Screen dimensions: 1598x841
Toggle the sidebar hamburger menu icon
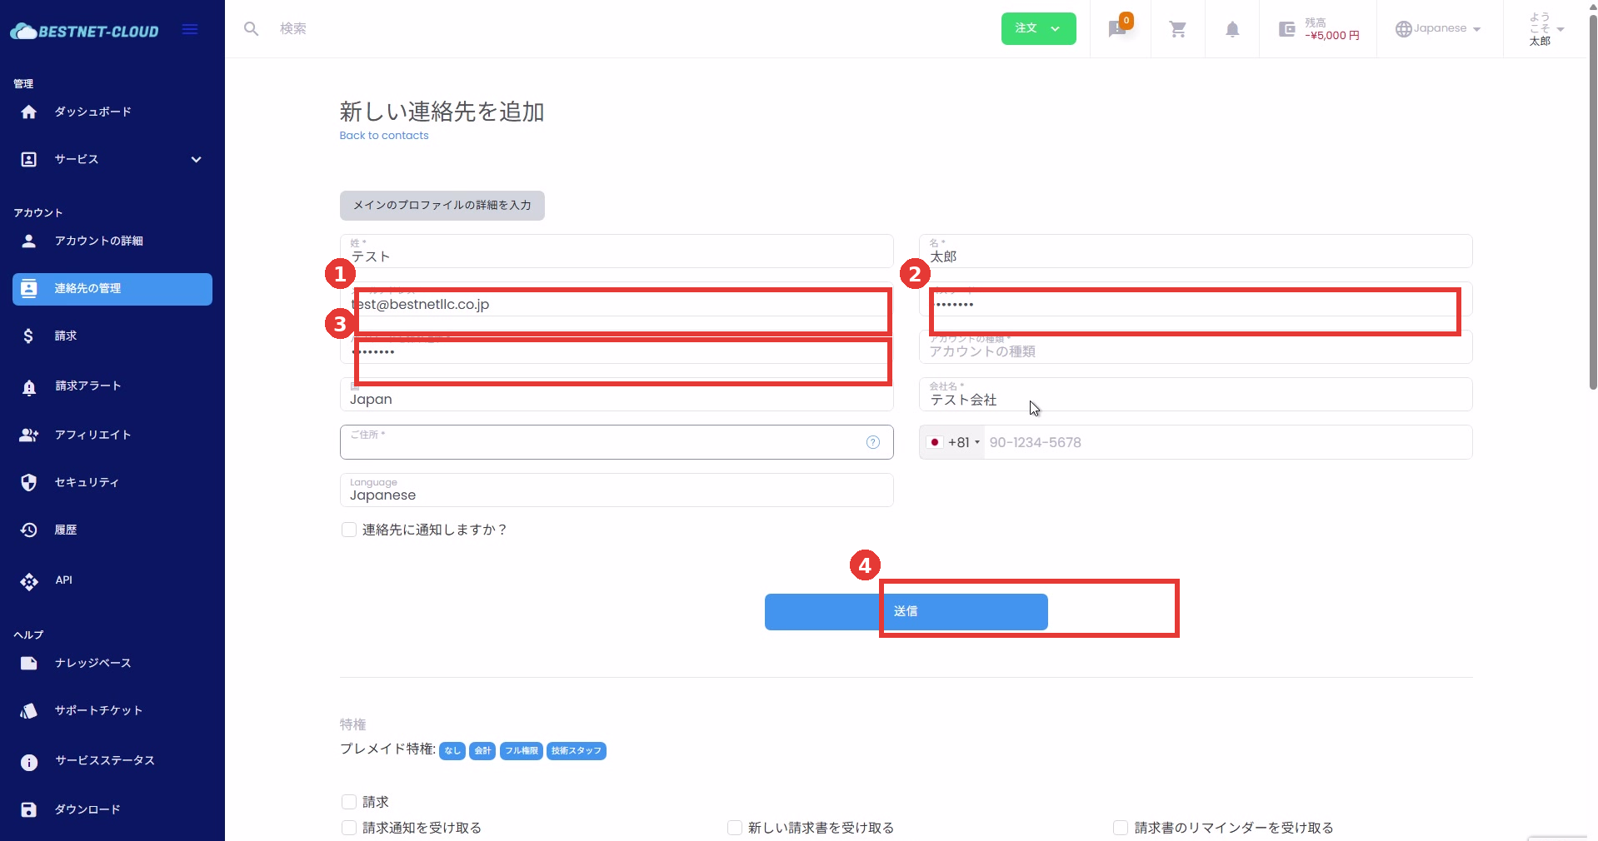click(190, 30)
